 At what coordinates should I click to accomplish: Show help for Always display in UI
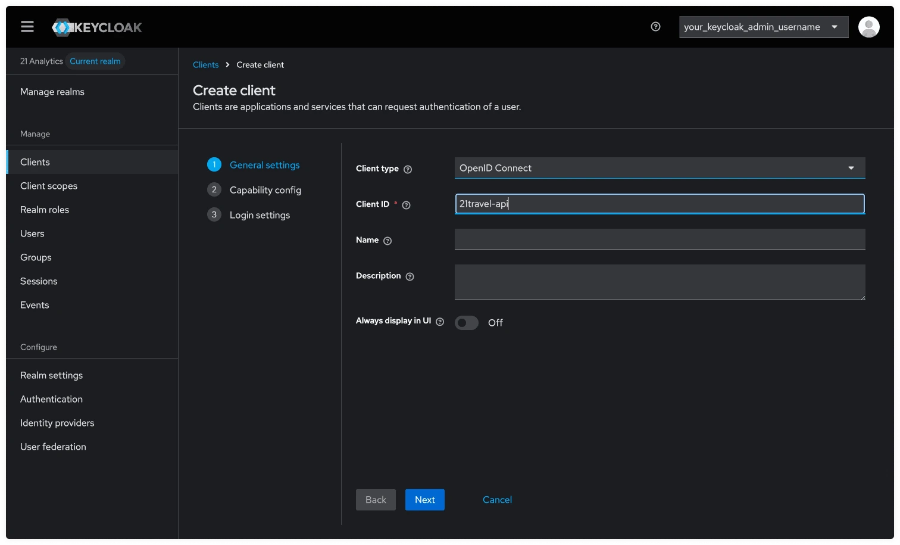(439, 321)
